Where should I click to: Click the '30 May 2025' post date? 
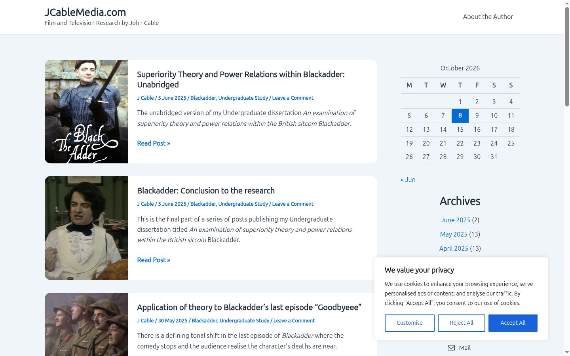(x=173, y=320)
